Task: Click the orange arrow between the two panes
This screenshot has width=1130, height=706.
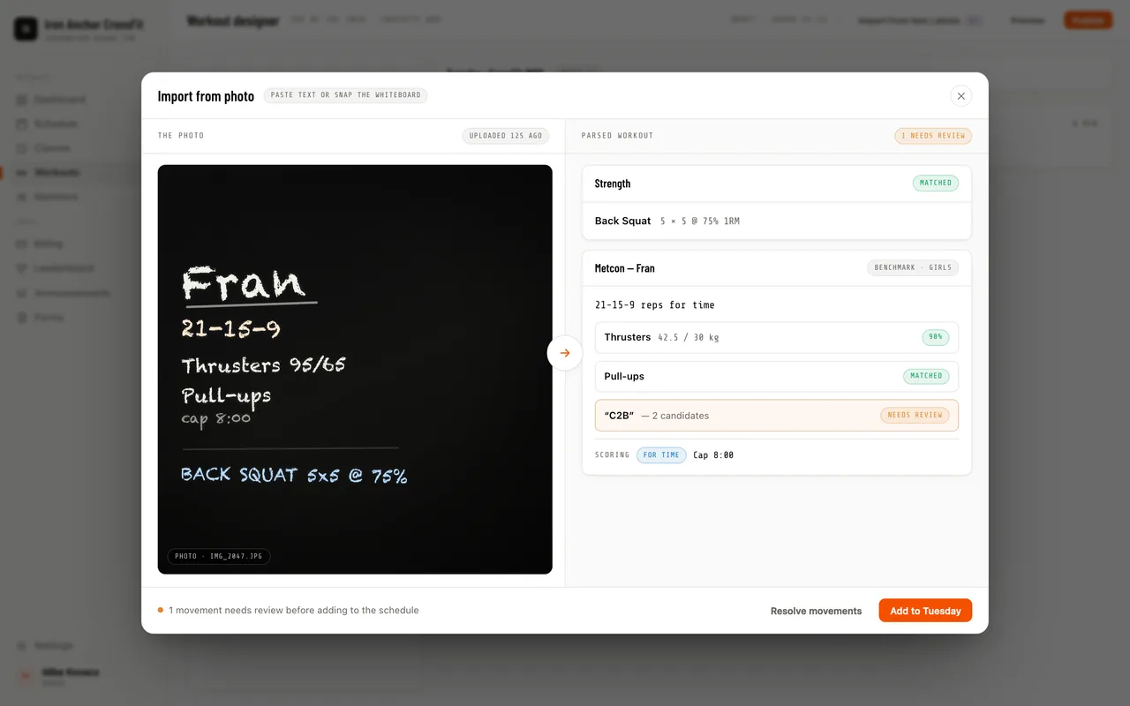Action: (x=565, y=353)
